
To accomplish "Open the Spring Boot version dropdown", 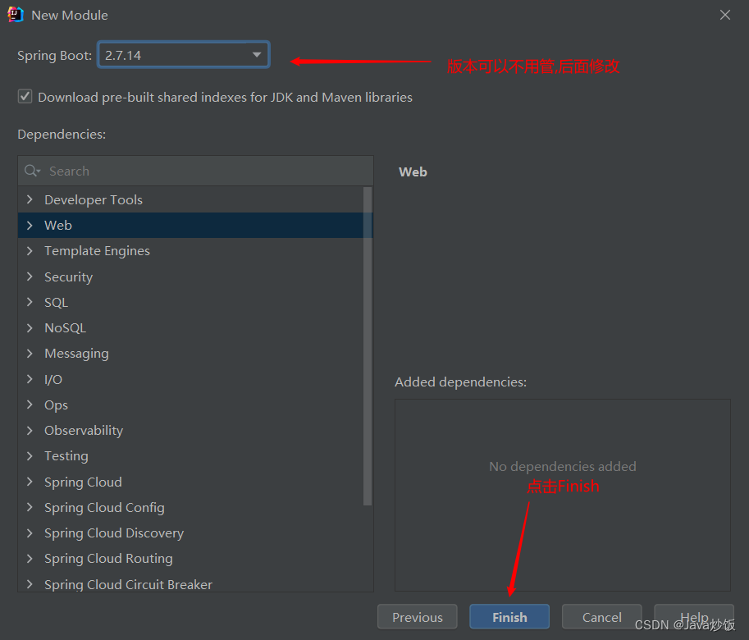I will tap(184, 55).
